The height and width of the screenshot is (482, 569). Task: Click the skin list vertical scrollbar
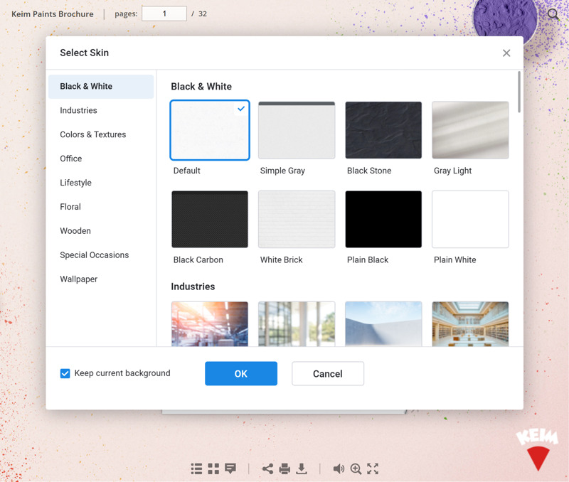tap(519, 92)
